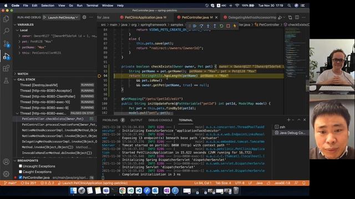Toggle Caught Exceptions breakpoint checkbox
The height and width of the screenshot is (199, 355).
(21, 172)
